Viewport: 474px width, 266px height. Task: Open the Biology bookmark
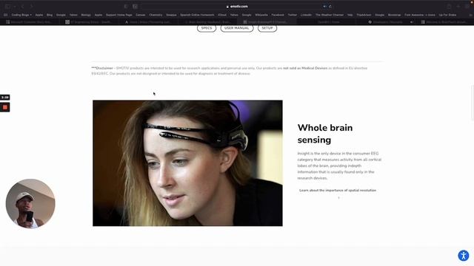(x=86, y=15)
